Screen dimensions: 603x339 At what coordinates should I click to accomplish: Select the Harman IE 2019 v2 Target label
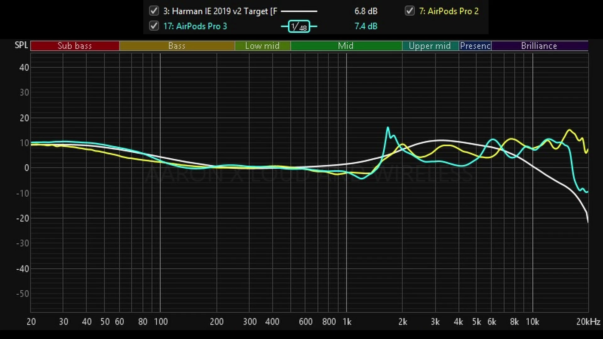(220, 11)
